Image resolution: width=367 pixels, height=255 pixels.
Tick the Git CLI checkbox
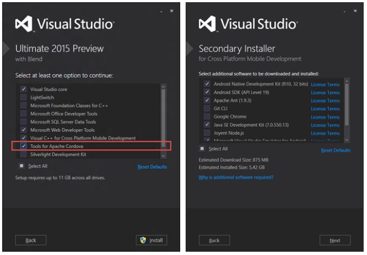pos(207,108)
